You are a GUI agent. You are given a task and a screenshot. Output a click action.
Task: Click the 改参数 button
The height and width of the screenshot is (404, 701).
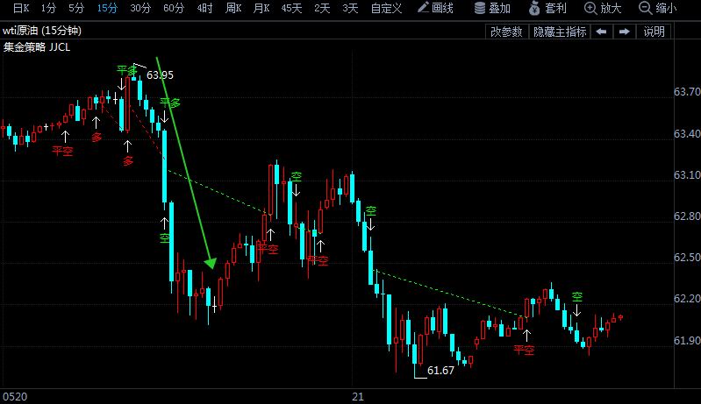[506, 32]
